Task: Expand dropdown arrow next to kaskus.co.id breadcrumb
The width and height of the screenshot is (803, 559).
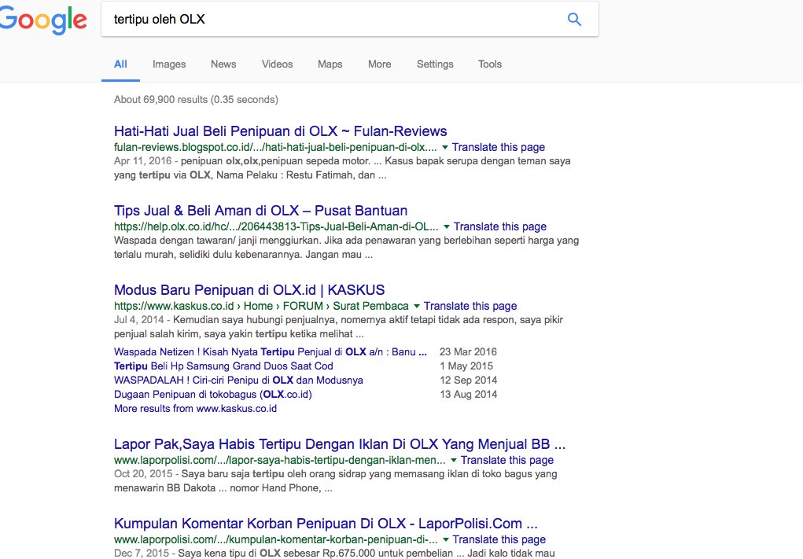Action: 417,306
